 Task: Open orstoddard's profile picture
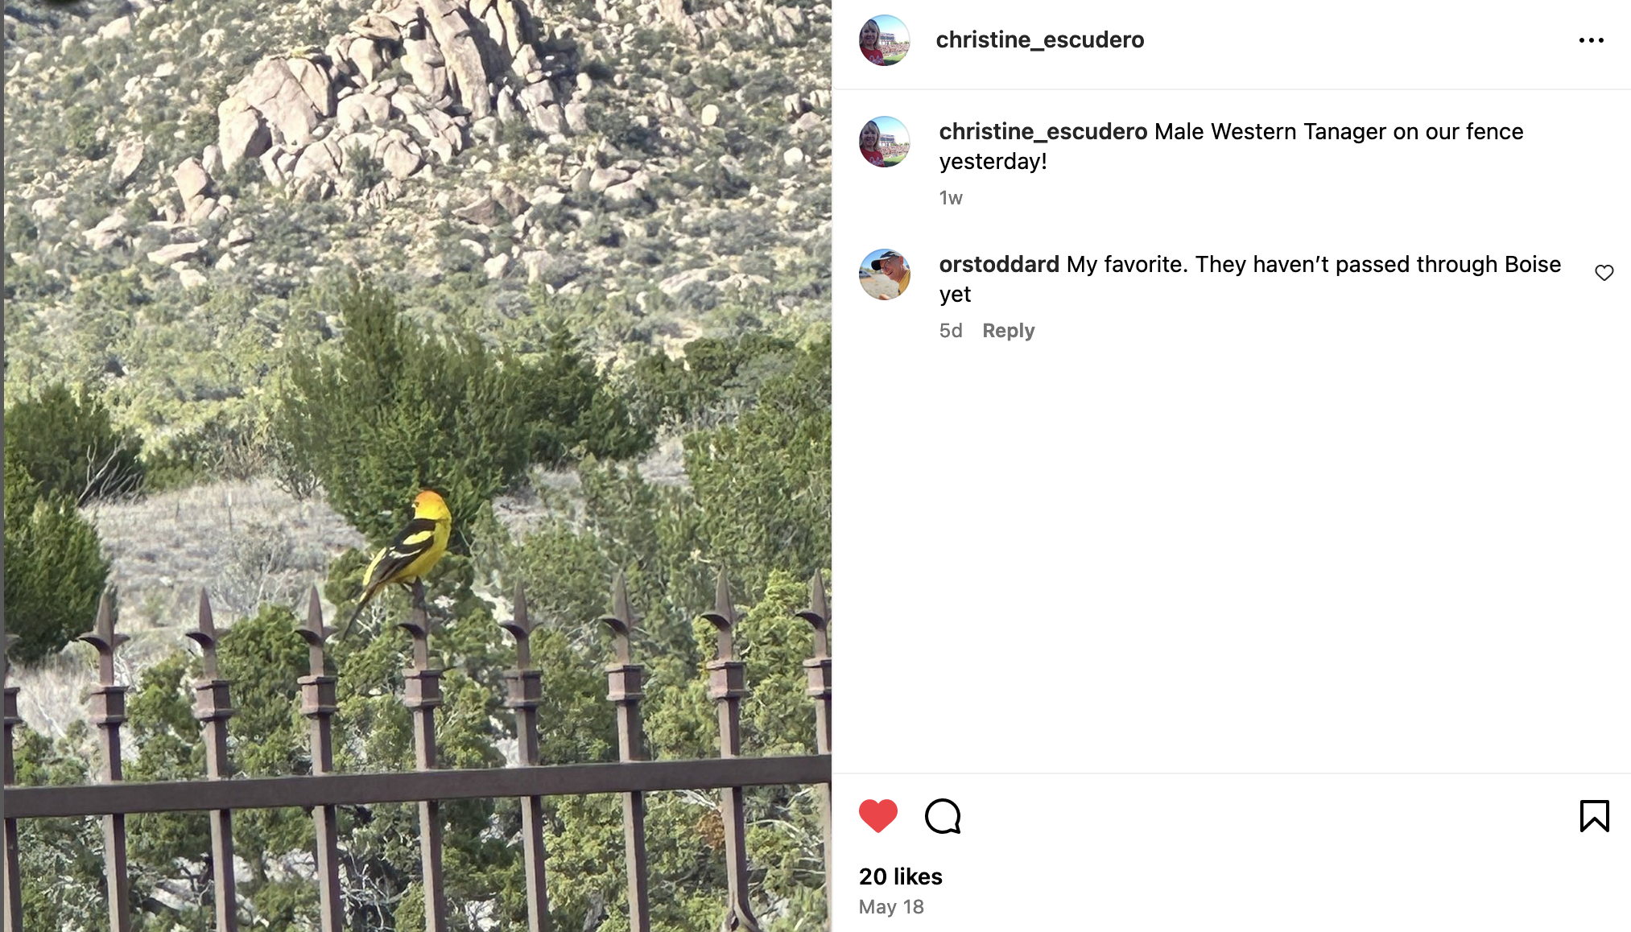coord(884,274)
